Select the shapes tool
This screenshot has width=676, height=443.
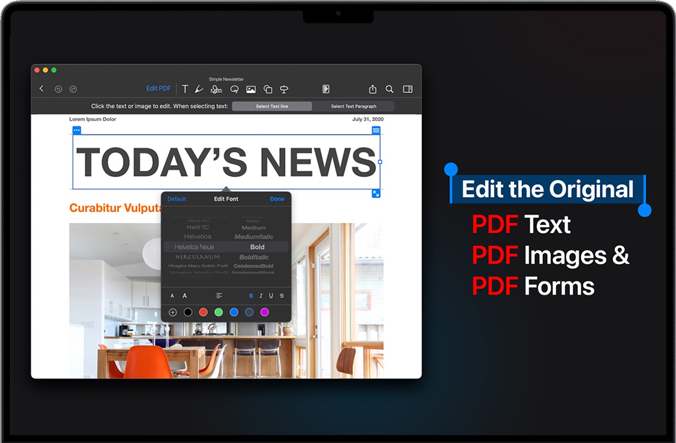pyautogui.click(x=268, y=89)
